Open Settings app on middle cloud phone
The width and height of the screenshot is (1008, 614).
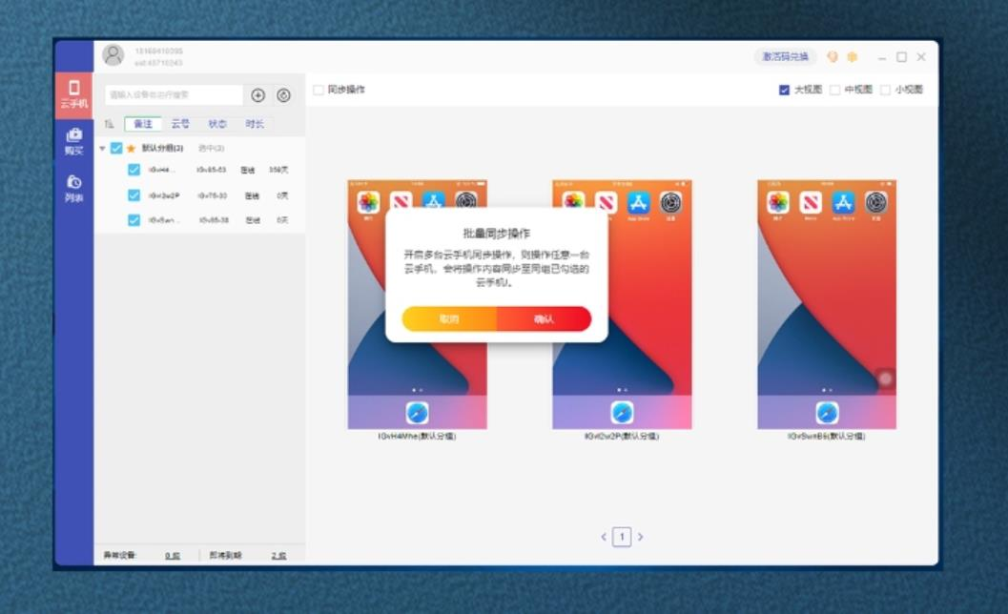670,202
